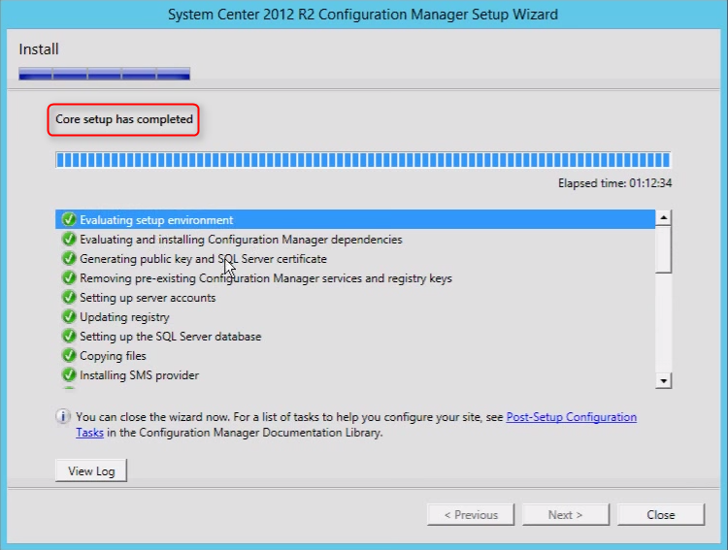The width and height of the screenshot is (728, 550).
Task: Click green check icon beside Evaluating setup environment
Action: pyautogui.click(x=69, y=219)
